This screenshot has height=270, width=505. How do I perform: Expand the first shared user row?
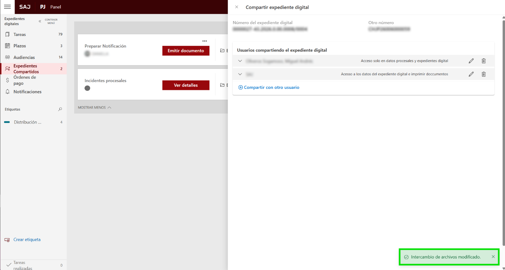tap(240, 61)
